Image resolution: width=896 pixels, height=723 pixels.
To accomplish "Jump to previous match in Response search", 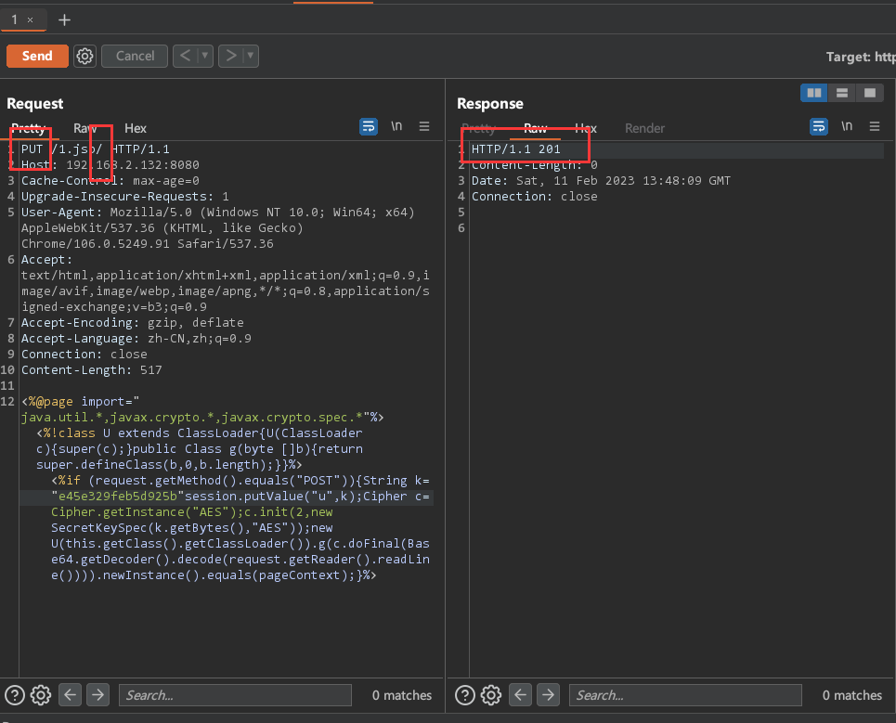I will click(x=521, y=695).
